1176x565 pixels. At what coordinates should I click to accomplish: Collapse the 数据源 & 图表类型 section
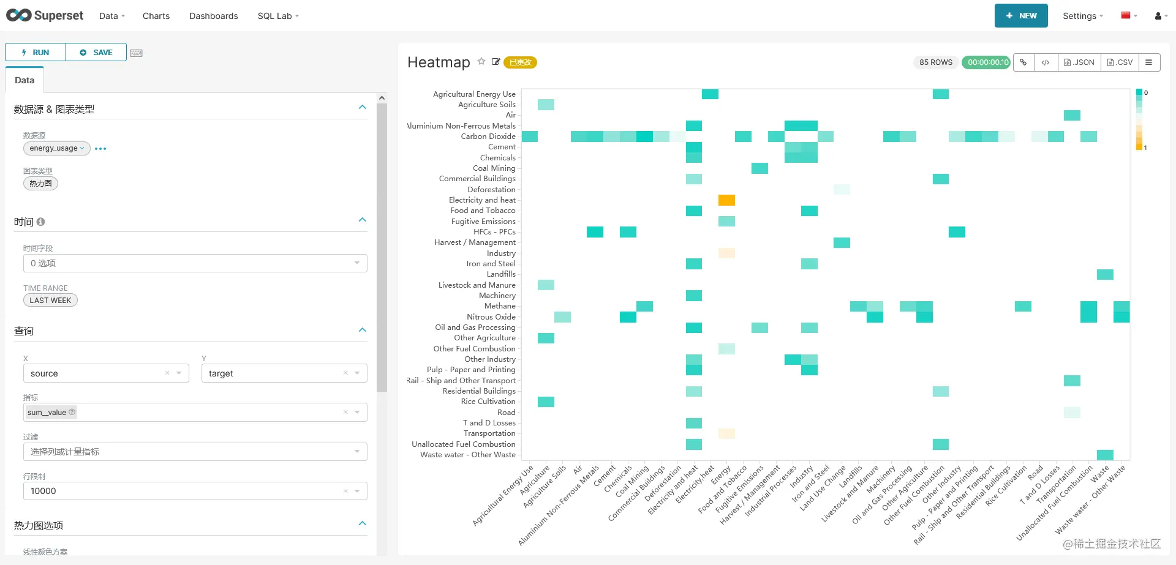click(363, 107)
